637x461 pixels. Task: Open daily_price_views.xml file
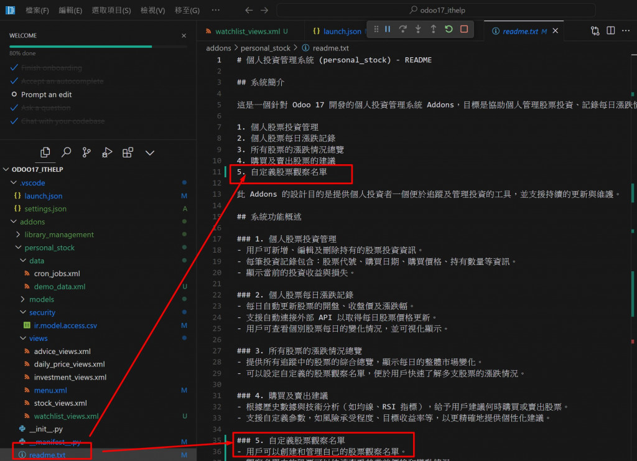[x=70, y=365]
